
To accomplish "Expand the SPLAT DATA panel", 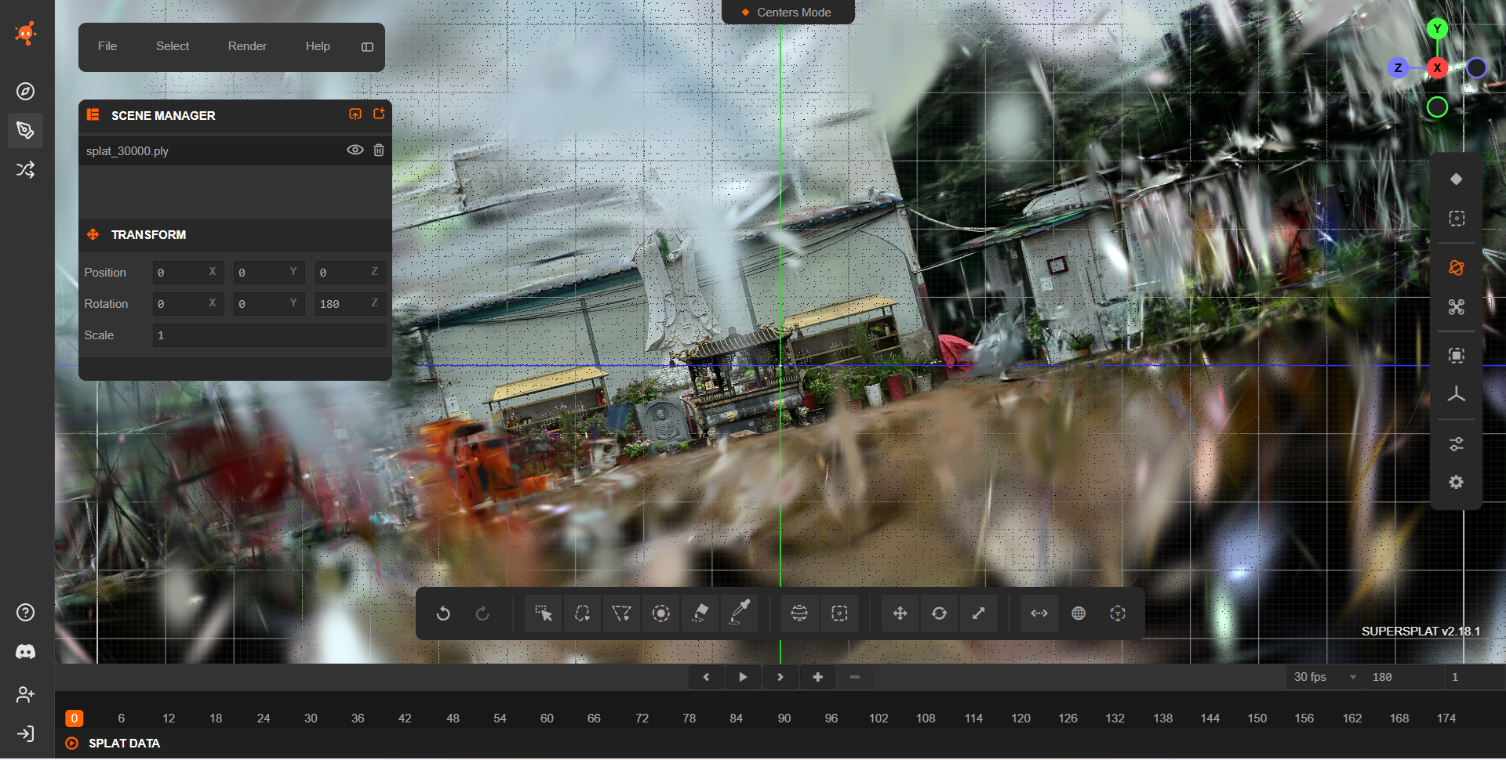I will click(124, 743).
